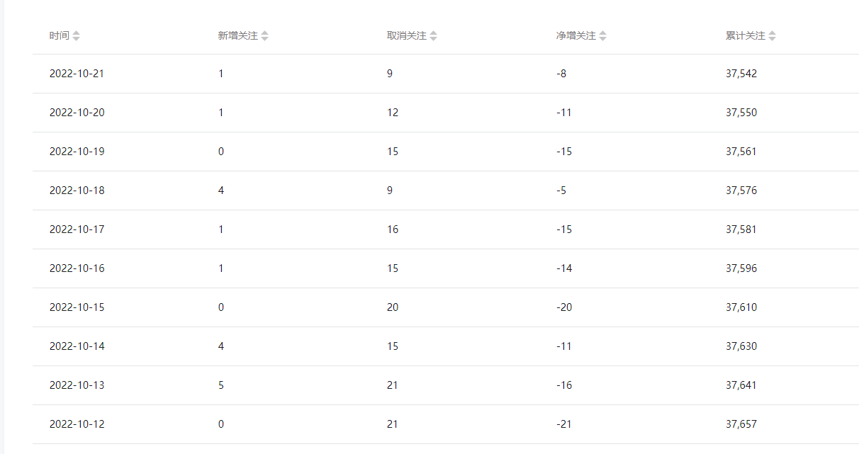Click the 累计关注 column header label
The height and width of the screenshot is (454, 859).
pyautogui.click(x=746, y=35)
